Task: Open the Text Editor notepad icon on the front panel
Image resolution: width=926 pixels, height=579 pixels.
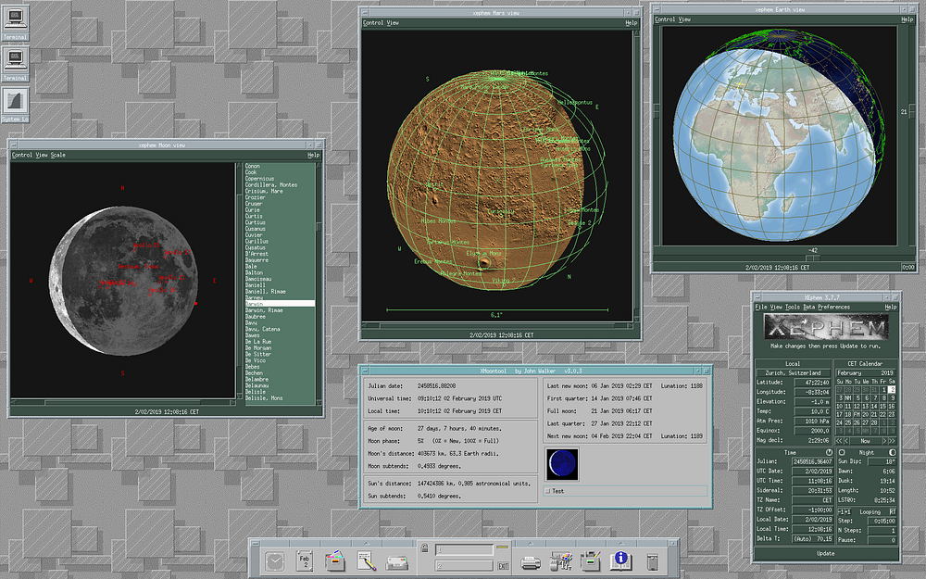Action: [x=364, y=560]
